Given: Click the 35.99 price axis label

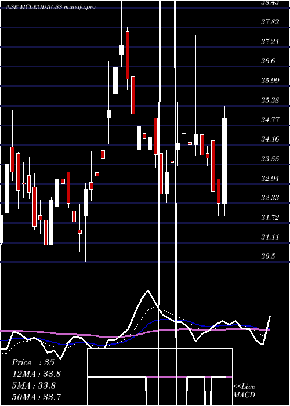Looking at the screenshot, I should [270, 80].
